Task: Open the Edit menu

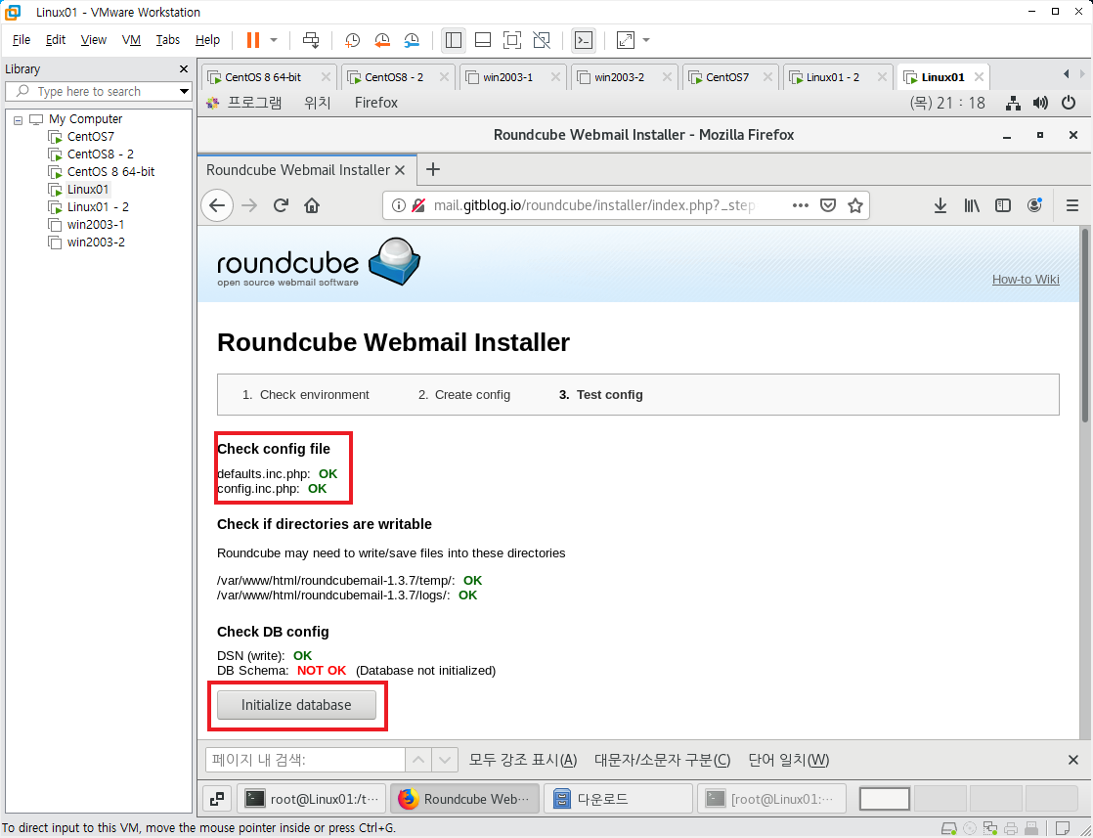Action: pyautogui.click(x=56, y=40)
